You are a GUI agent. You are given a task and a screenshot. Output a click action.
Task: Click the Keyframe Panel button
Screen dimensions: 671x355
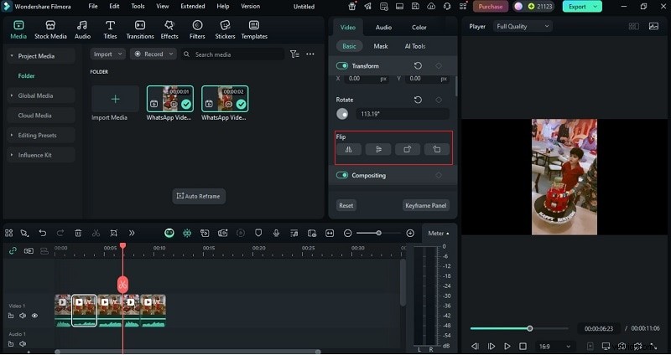[x=426, y=205]
